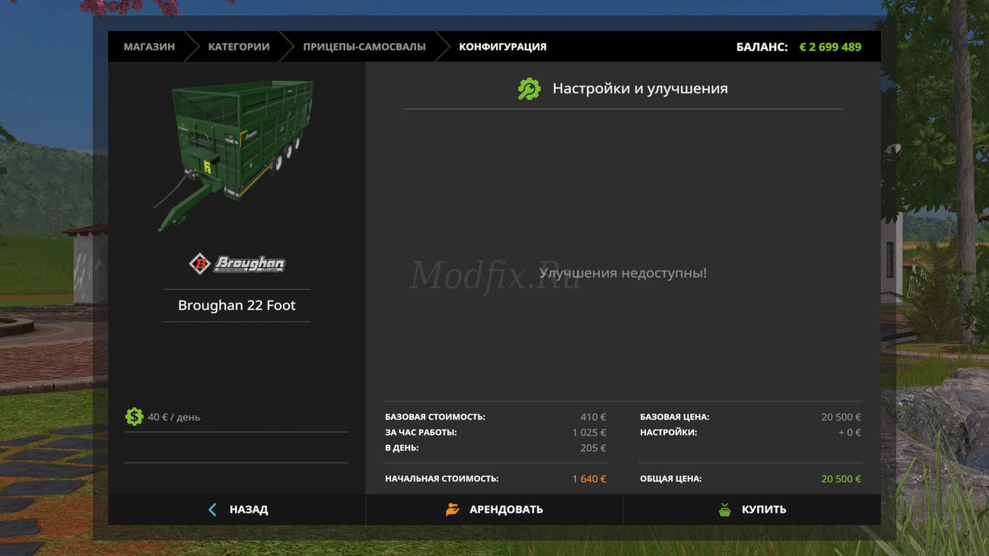Click the БАЛАНС: label
Viewport: 989px width, 556px height.
762,46
